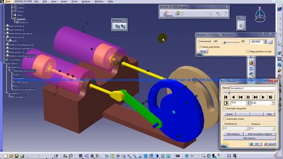This screenshot has height=159, width=283.
Task: Expand the Part5 (Piston cylinder 1) tree node
Action: (4, 34)
